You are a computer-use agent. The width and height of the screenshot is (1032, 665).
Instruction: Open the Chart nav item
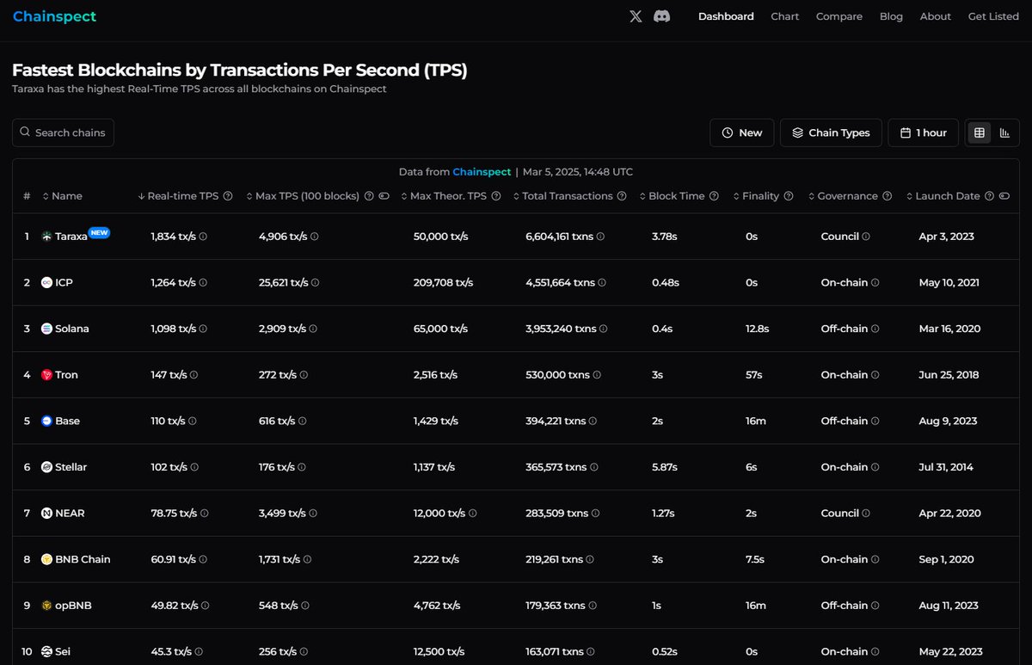[x=784, y=16]
